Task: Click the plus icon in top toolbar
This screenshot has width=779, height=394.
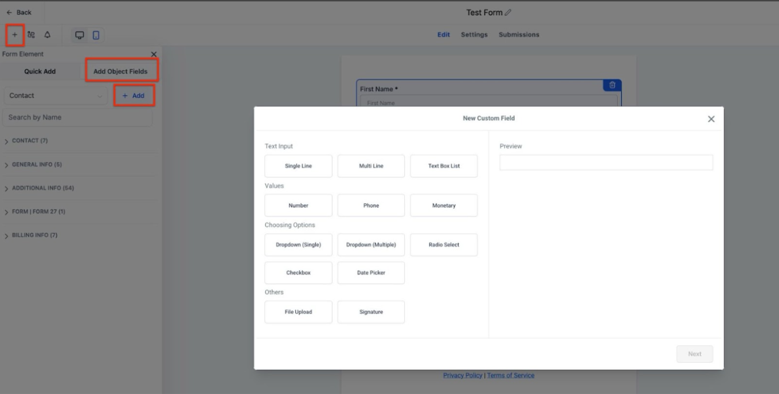Action: pyautogui.click(x=15, y=35)
